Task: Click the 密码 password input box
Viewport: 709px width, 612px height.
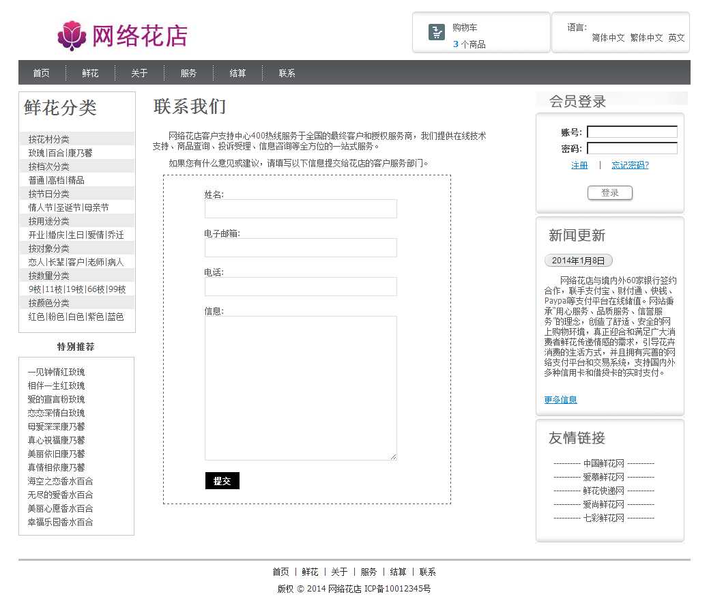Action: tap(631, 149)
